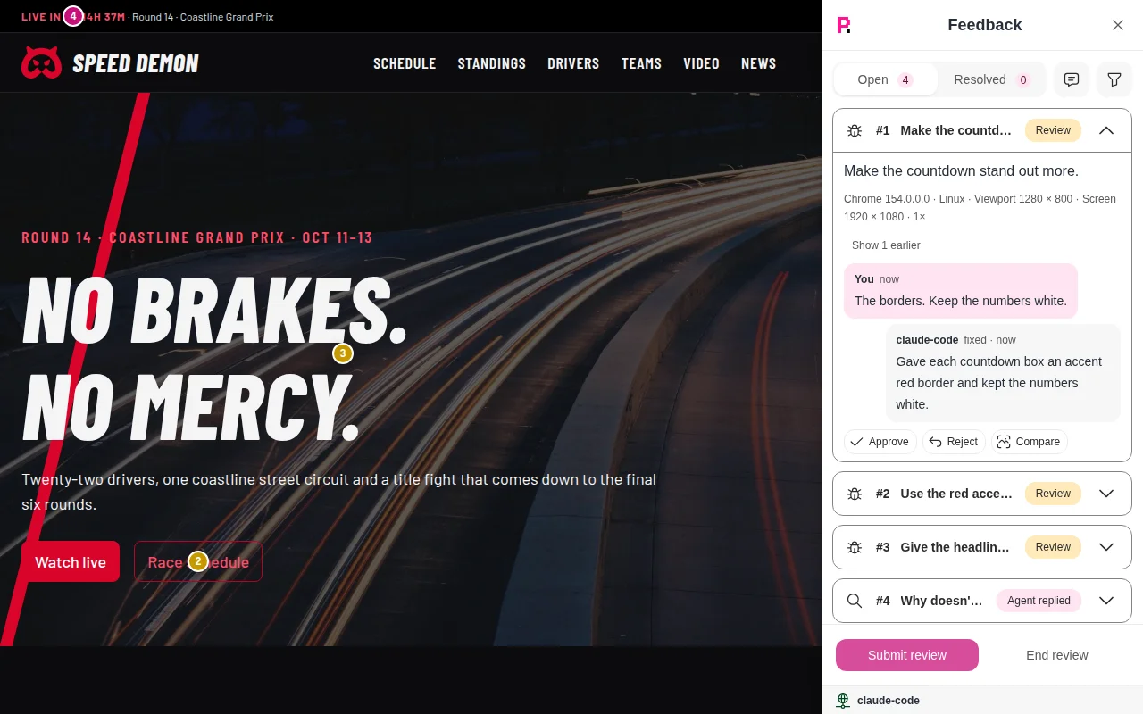Click the Agent replied badge on item #4
This screenshot has width=1143, height=714.
(x=1039, y=601)
